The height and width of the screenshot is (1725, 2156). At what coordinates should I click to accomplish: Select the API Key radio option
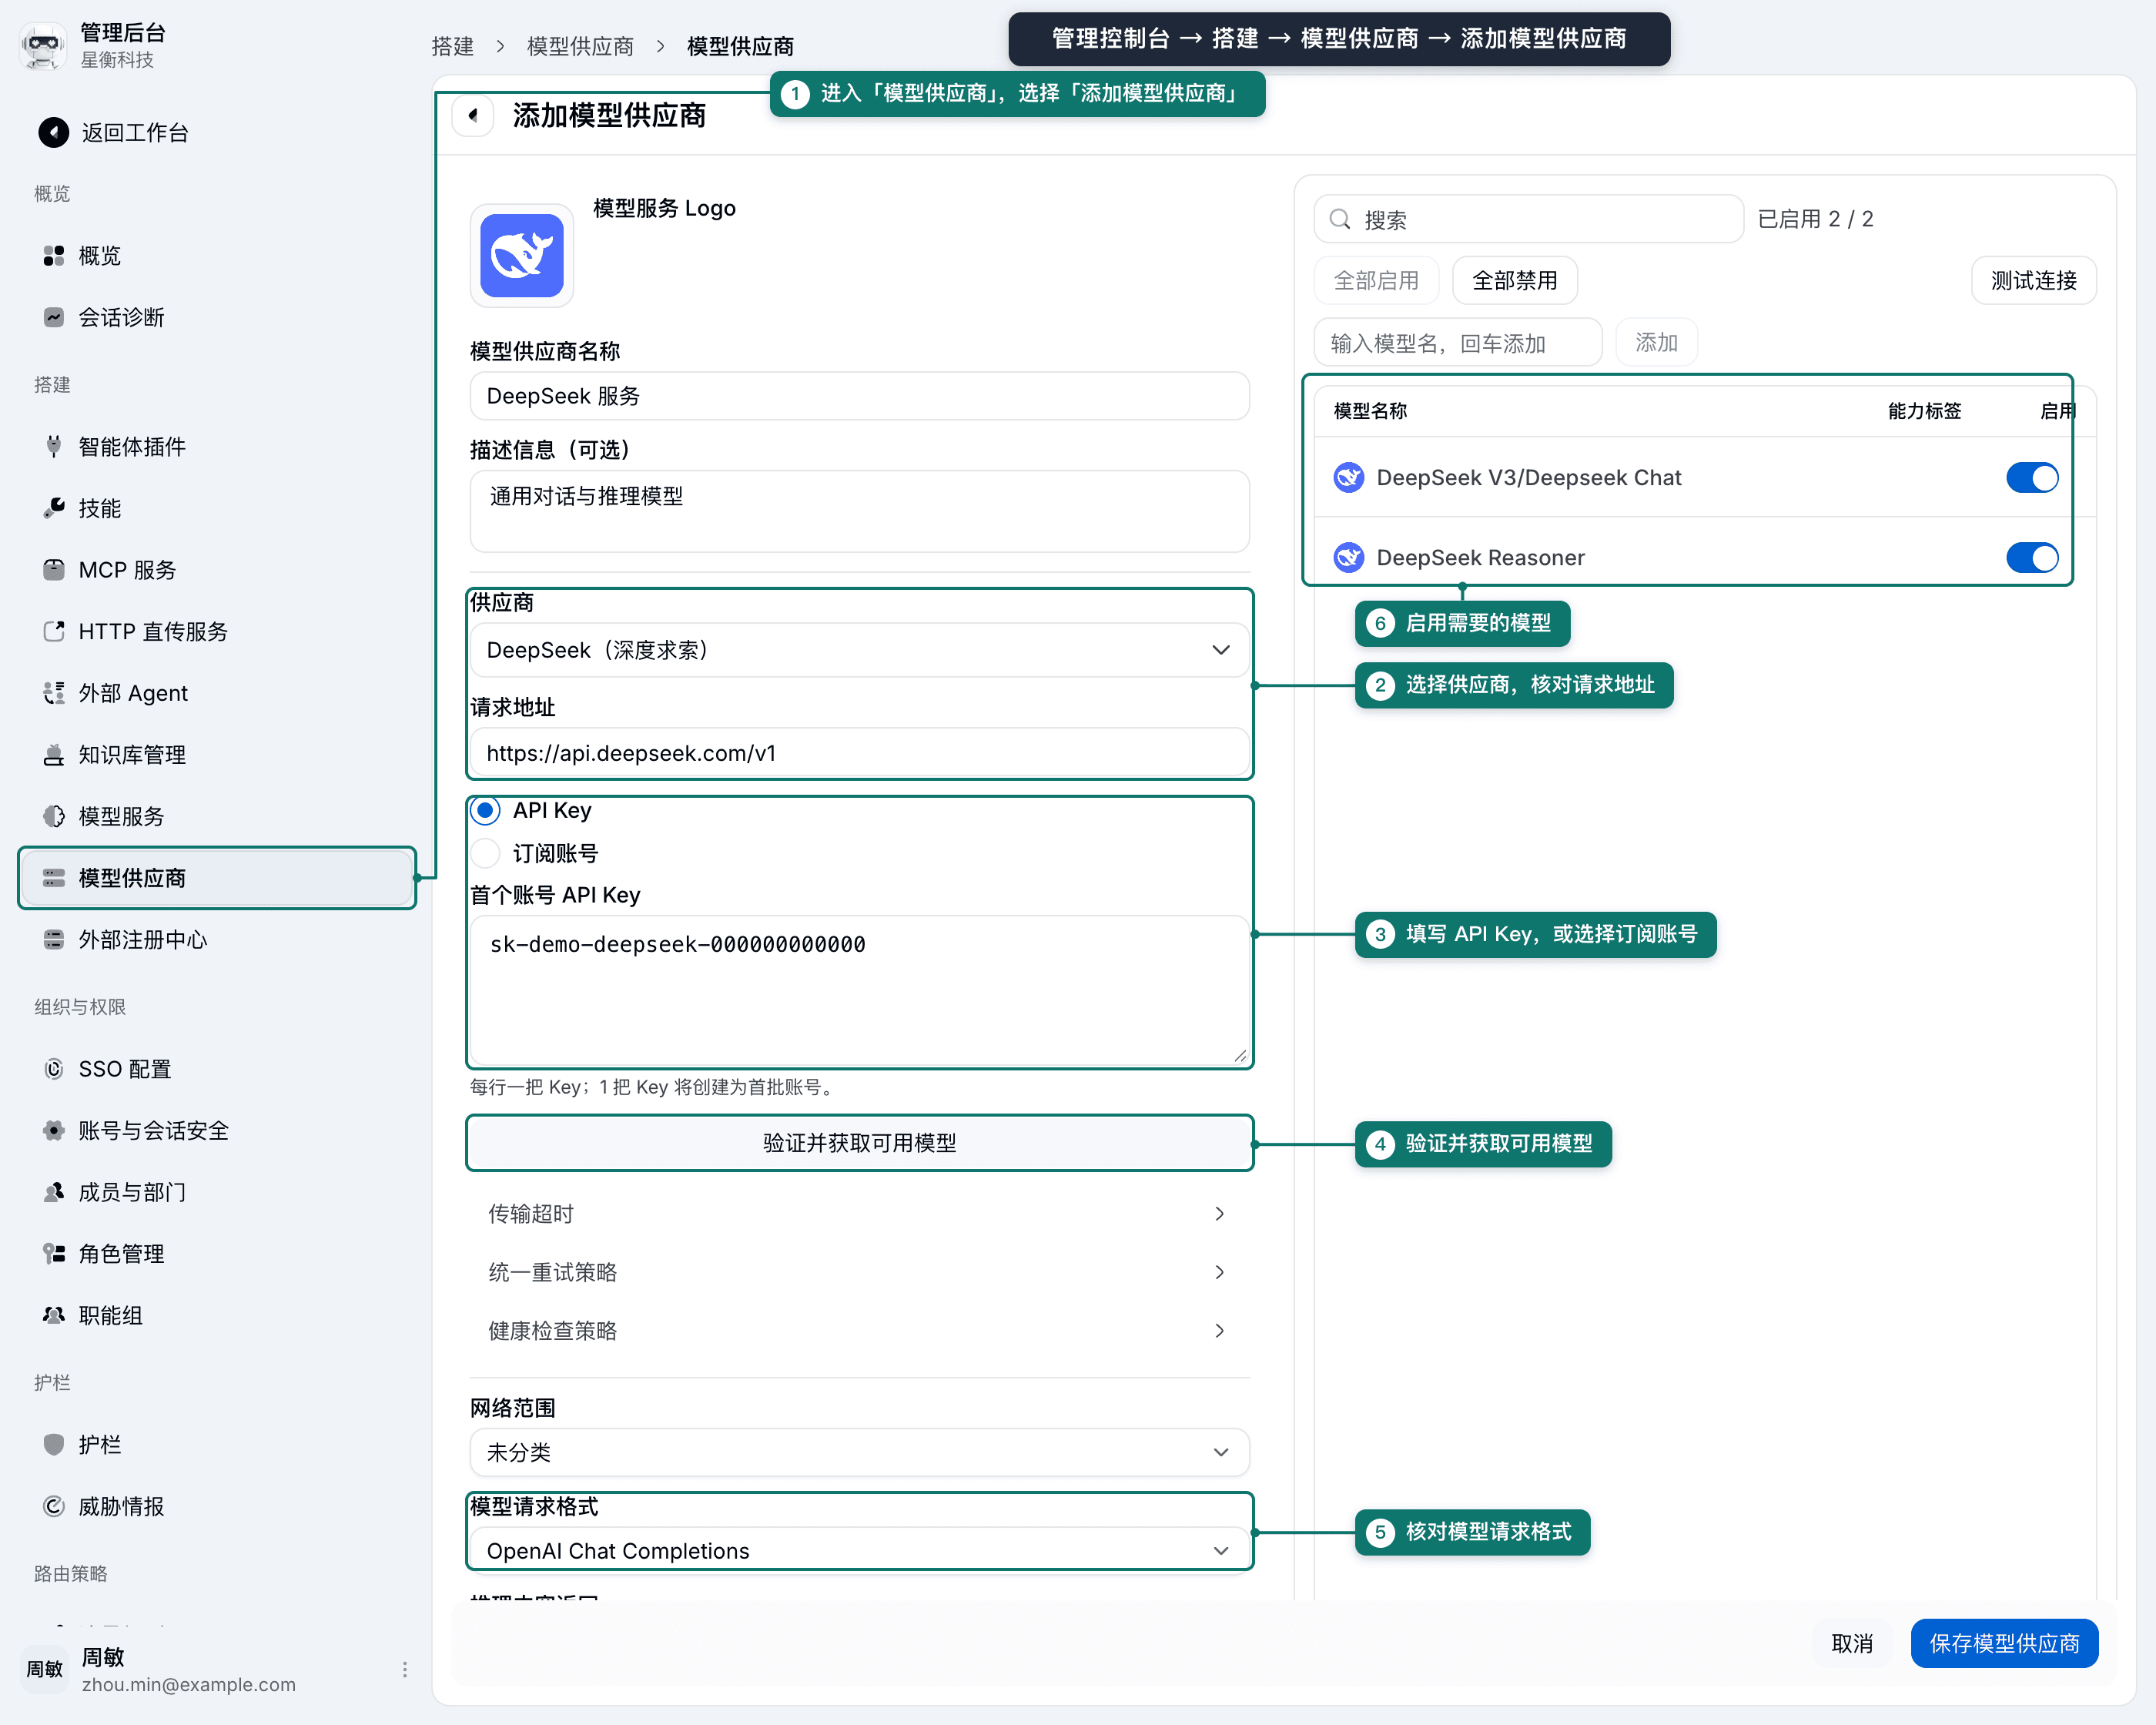pos(486,810)
